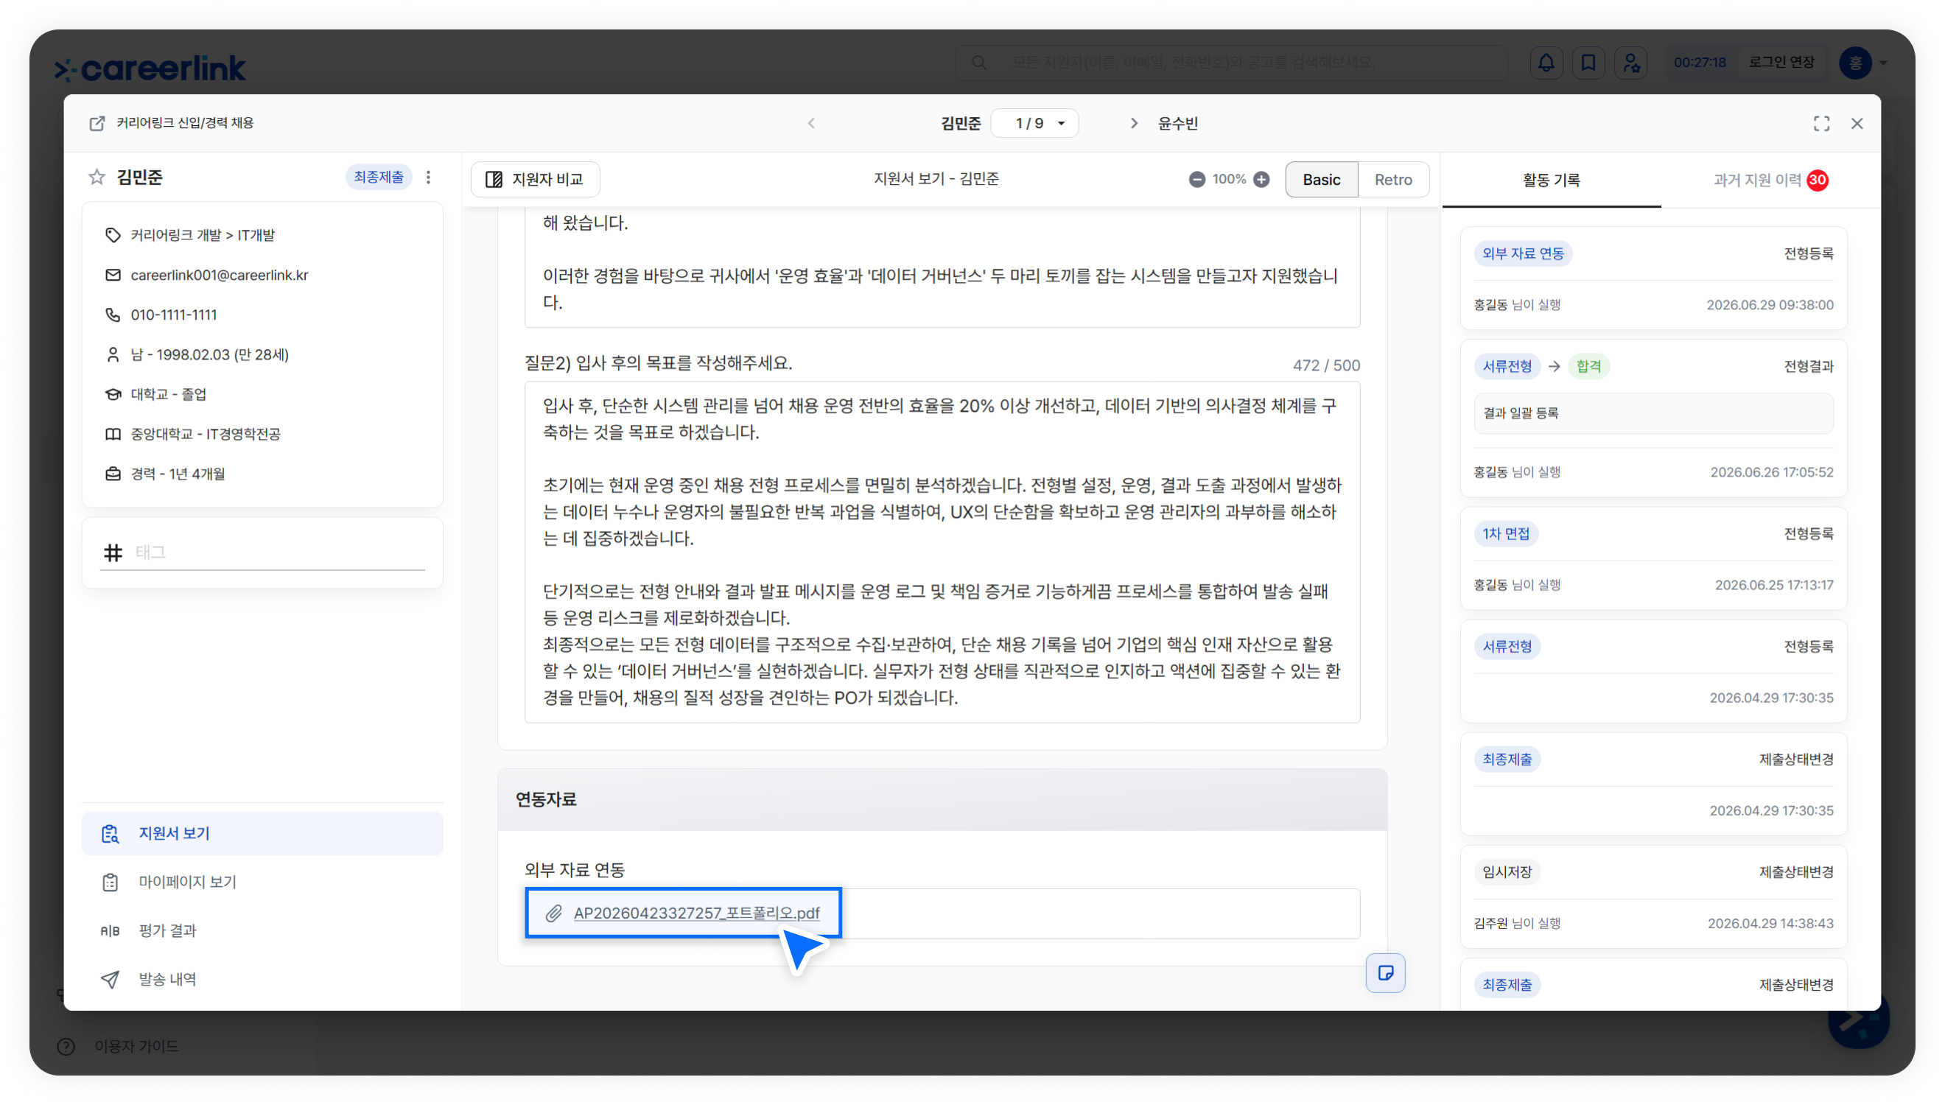The height and width of the screenshot is (1105, 1945).
Task: Open 지원자 비교 comparison view
Action: pos(535,179)
